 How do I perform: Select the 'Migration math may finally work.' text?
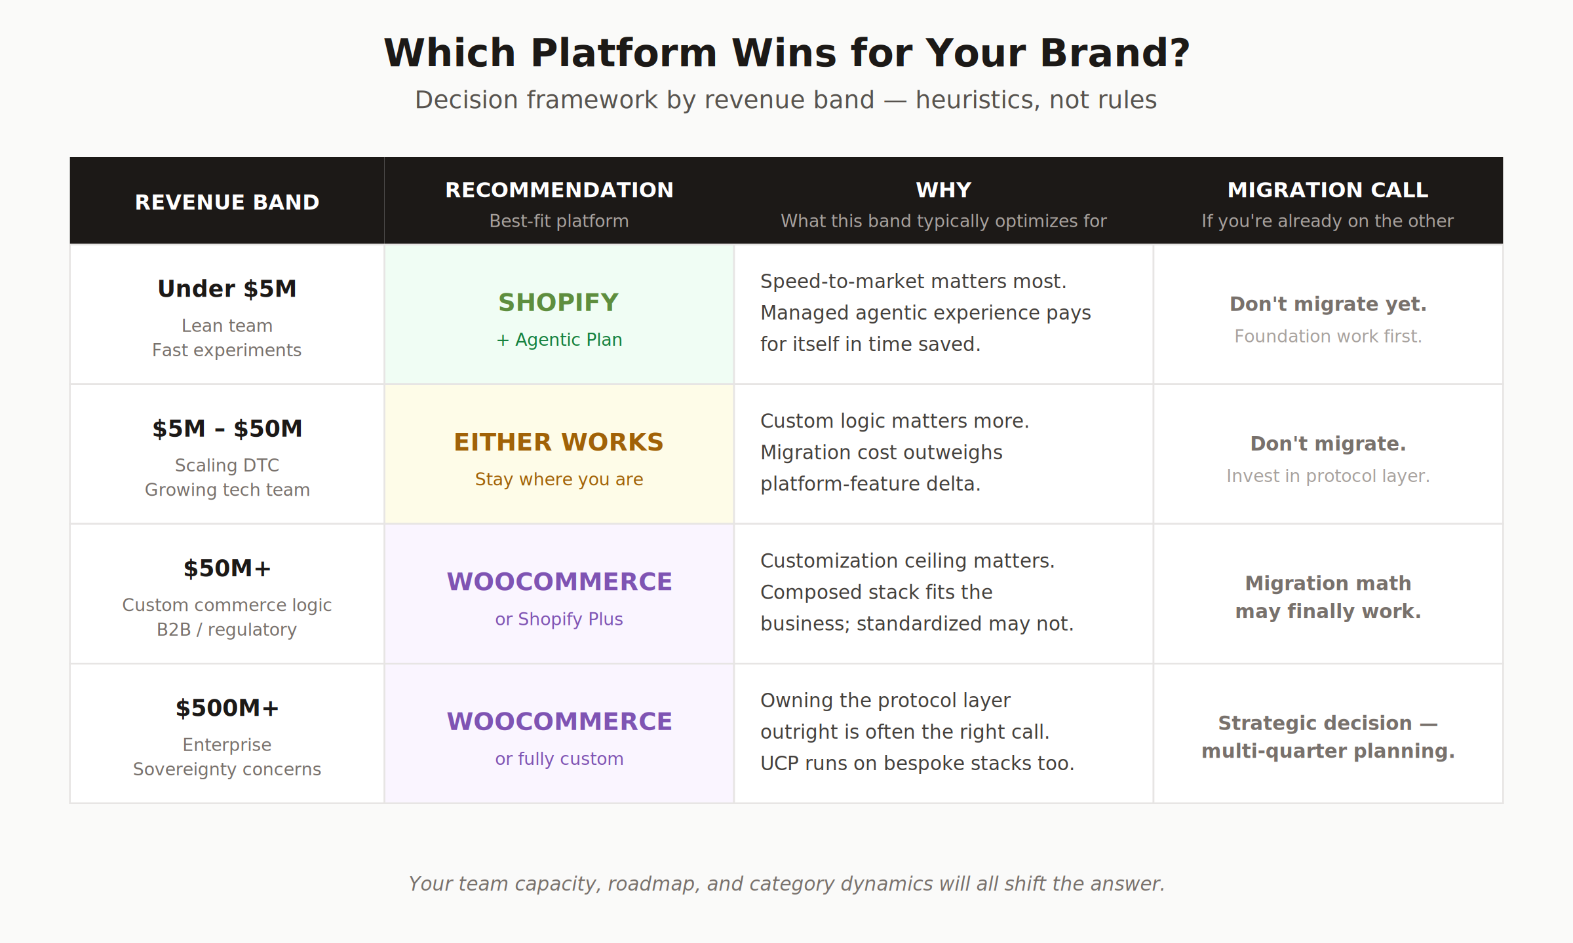pos(1328,597)
